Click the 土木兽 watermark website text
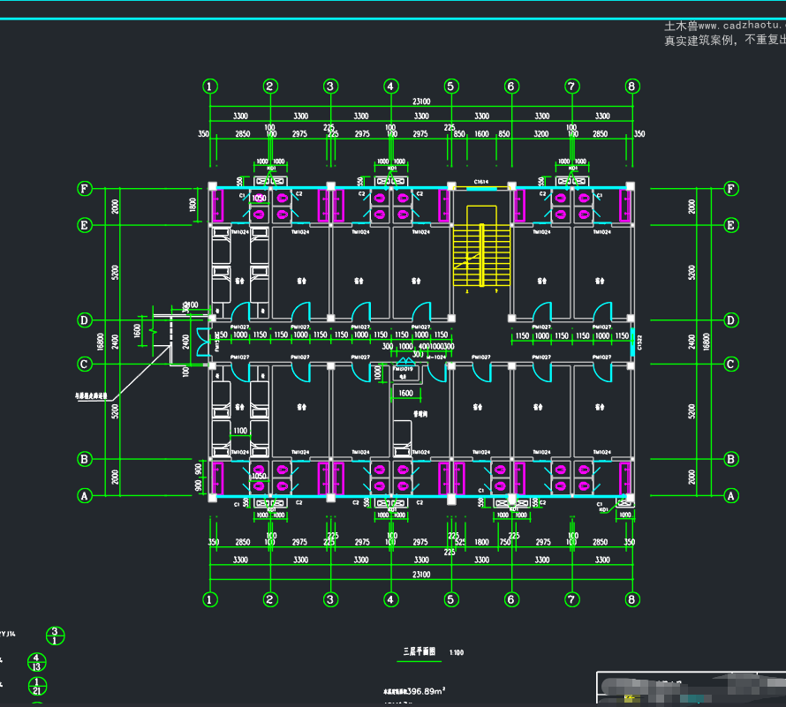Viewport: 786px width, 707px height. 725,25
